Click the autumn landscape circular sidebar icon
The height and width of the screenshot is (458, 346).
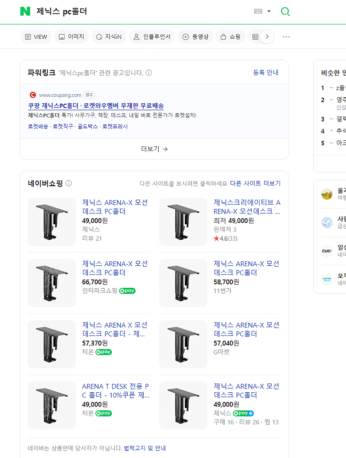[x=327, y=194]
